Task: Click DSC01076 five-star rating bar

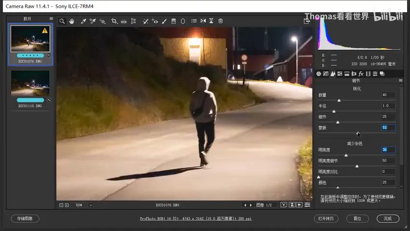Action: point(30,55)
